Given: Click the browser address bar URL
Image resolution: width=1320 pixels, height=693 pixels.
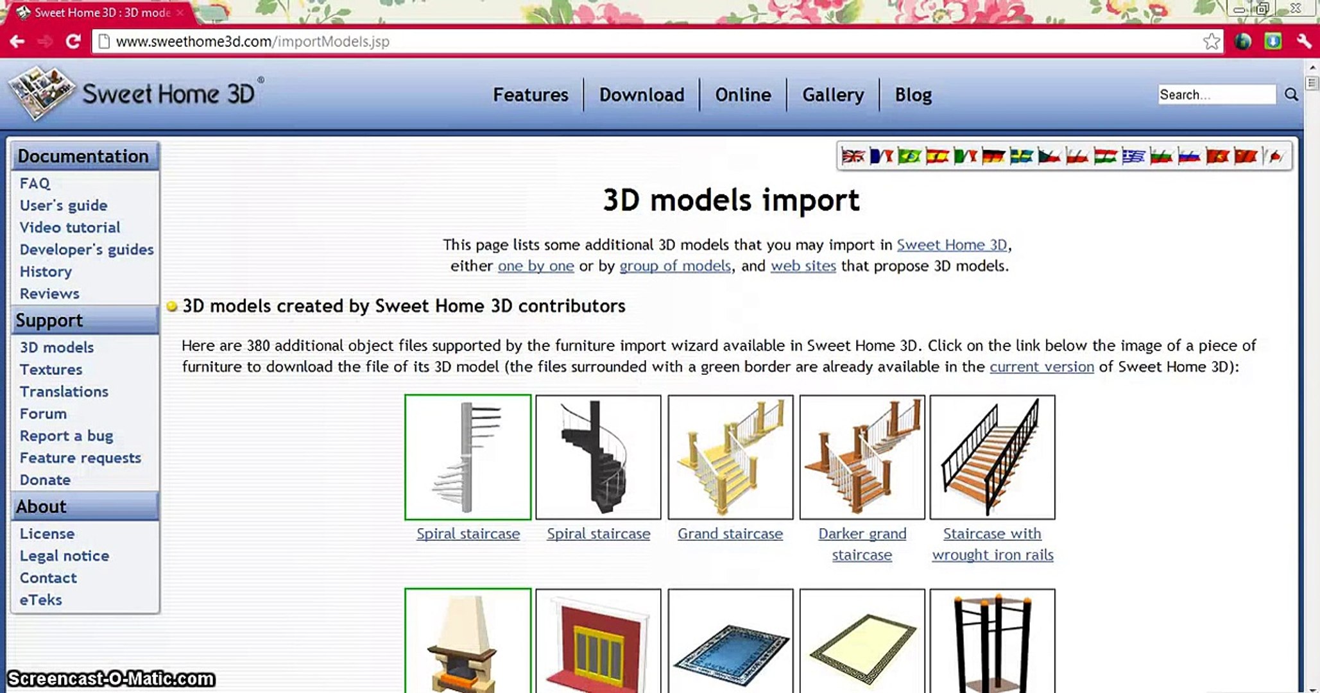Looking at the screenshot, I should pos(252,42).
